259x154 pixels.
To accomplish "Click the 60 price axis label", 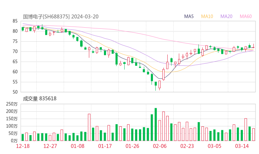I will tap(15, 72).
